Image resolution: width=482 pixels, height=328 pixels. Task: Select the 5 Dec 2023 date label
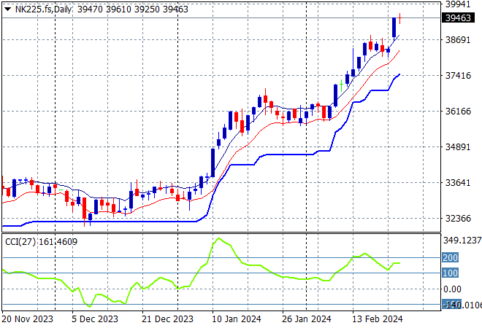point(95,319)
